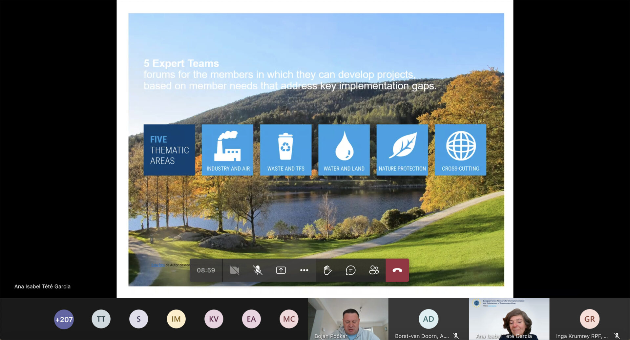Expand the +207 more participants overflow
The width and height of the screenshot is (630, 340).
point(64,319)
